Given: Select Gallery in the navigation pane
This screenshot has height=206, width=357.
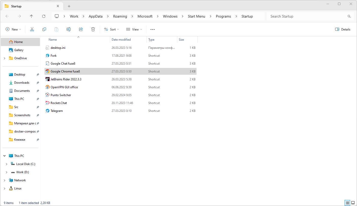Looking at the screenshot, I should click(x=19, y=50).
